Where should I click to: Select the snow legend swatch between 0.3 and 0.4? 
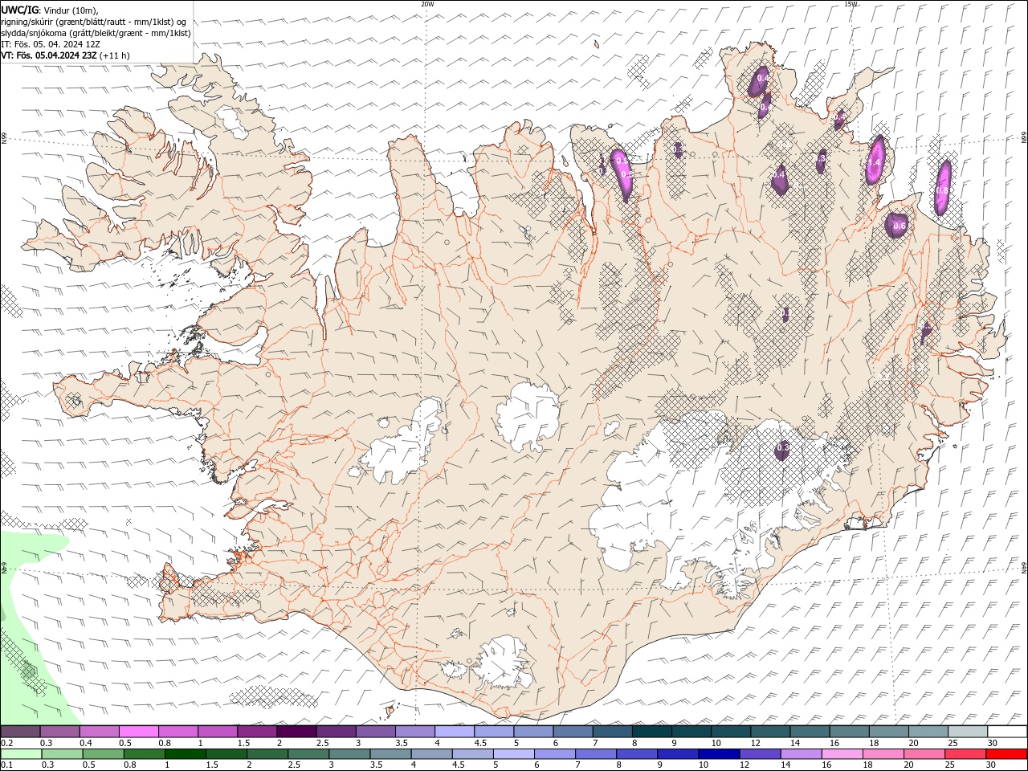pyautogui.click(x=59, y=732)
